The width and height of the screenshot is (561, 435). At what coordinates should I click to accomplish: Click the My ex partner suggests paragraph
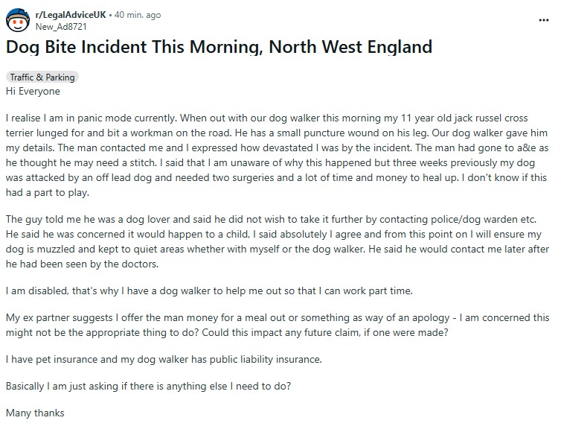(x=278, y=325)
